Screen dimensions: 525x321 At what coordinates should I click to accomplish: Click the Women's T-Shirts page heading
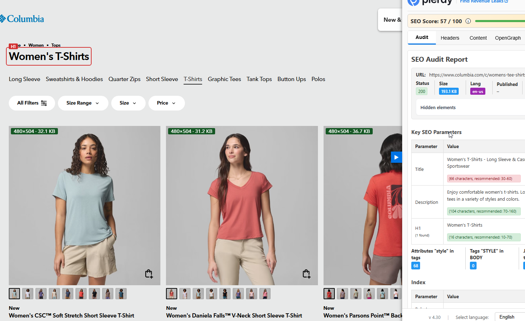tap(49, 56)
